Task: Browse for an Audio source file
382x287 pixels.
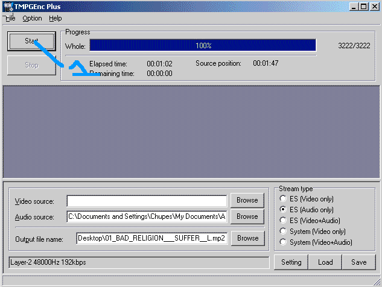Action: tap(247, 216)
